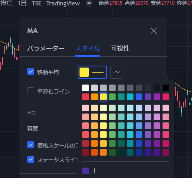The height and width of the screenshot is (178, 192).
Task: Select the saved purple custom color
Action: pyautogui.click(x=85, y=171)
